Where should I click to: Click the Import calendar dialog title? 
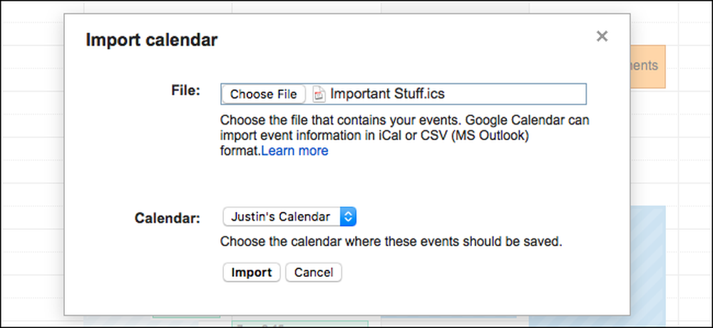click(151, 40)
